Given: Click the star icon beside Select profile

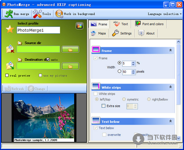Looking at the screenshot, I should (10, 29).
